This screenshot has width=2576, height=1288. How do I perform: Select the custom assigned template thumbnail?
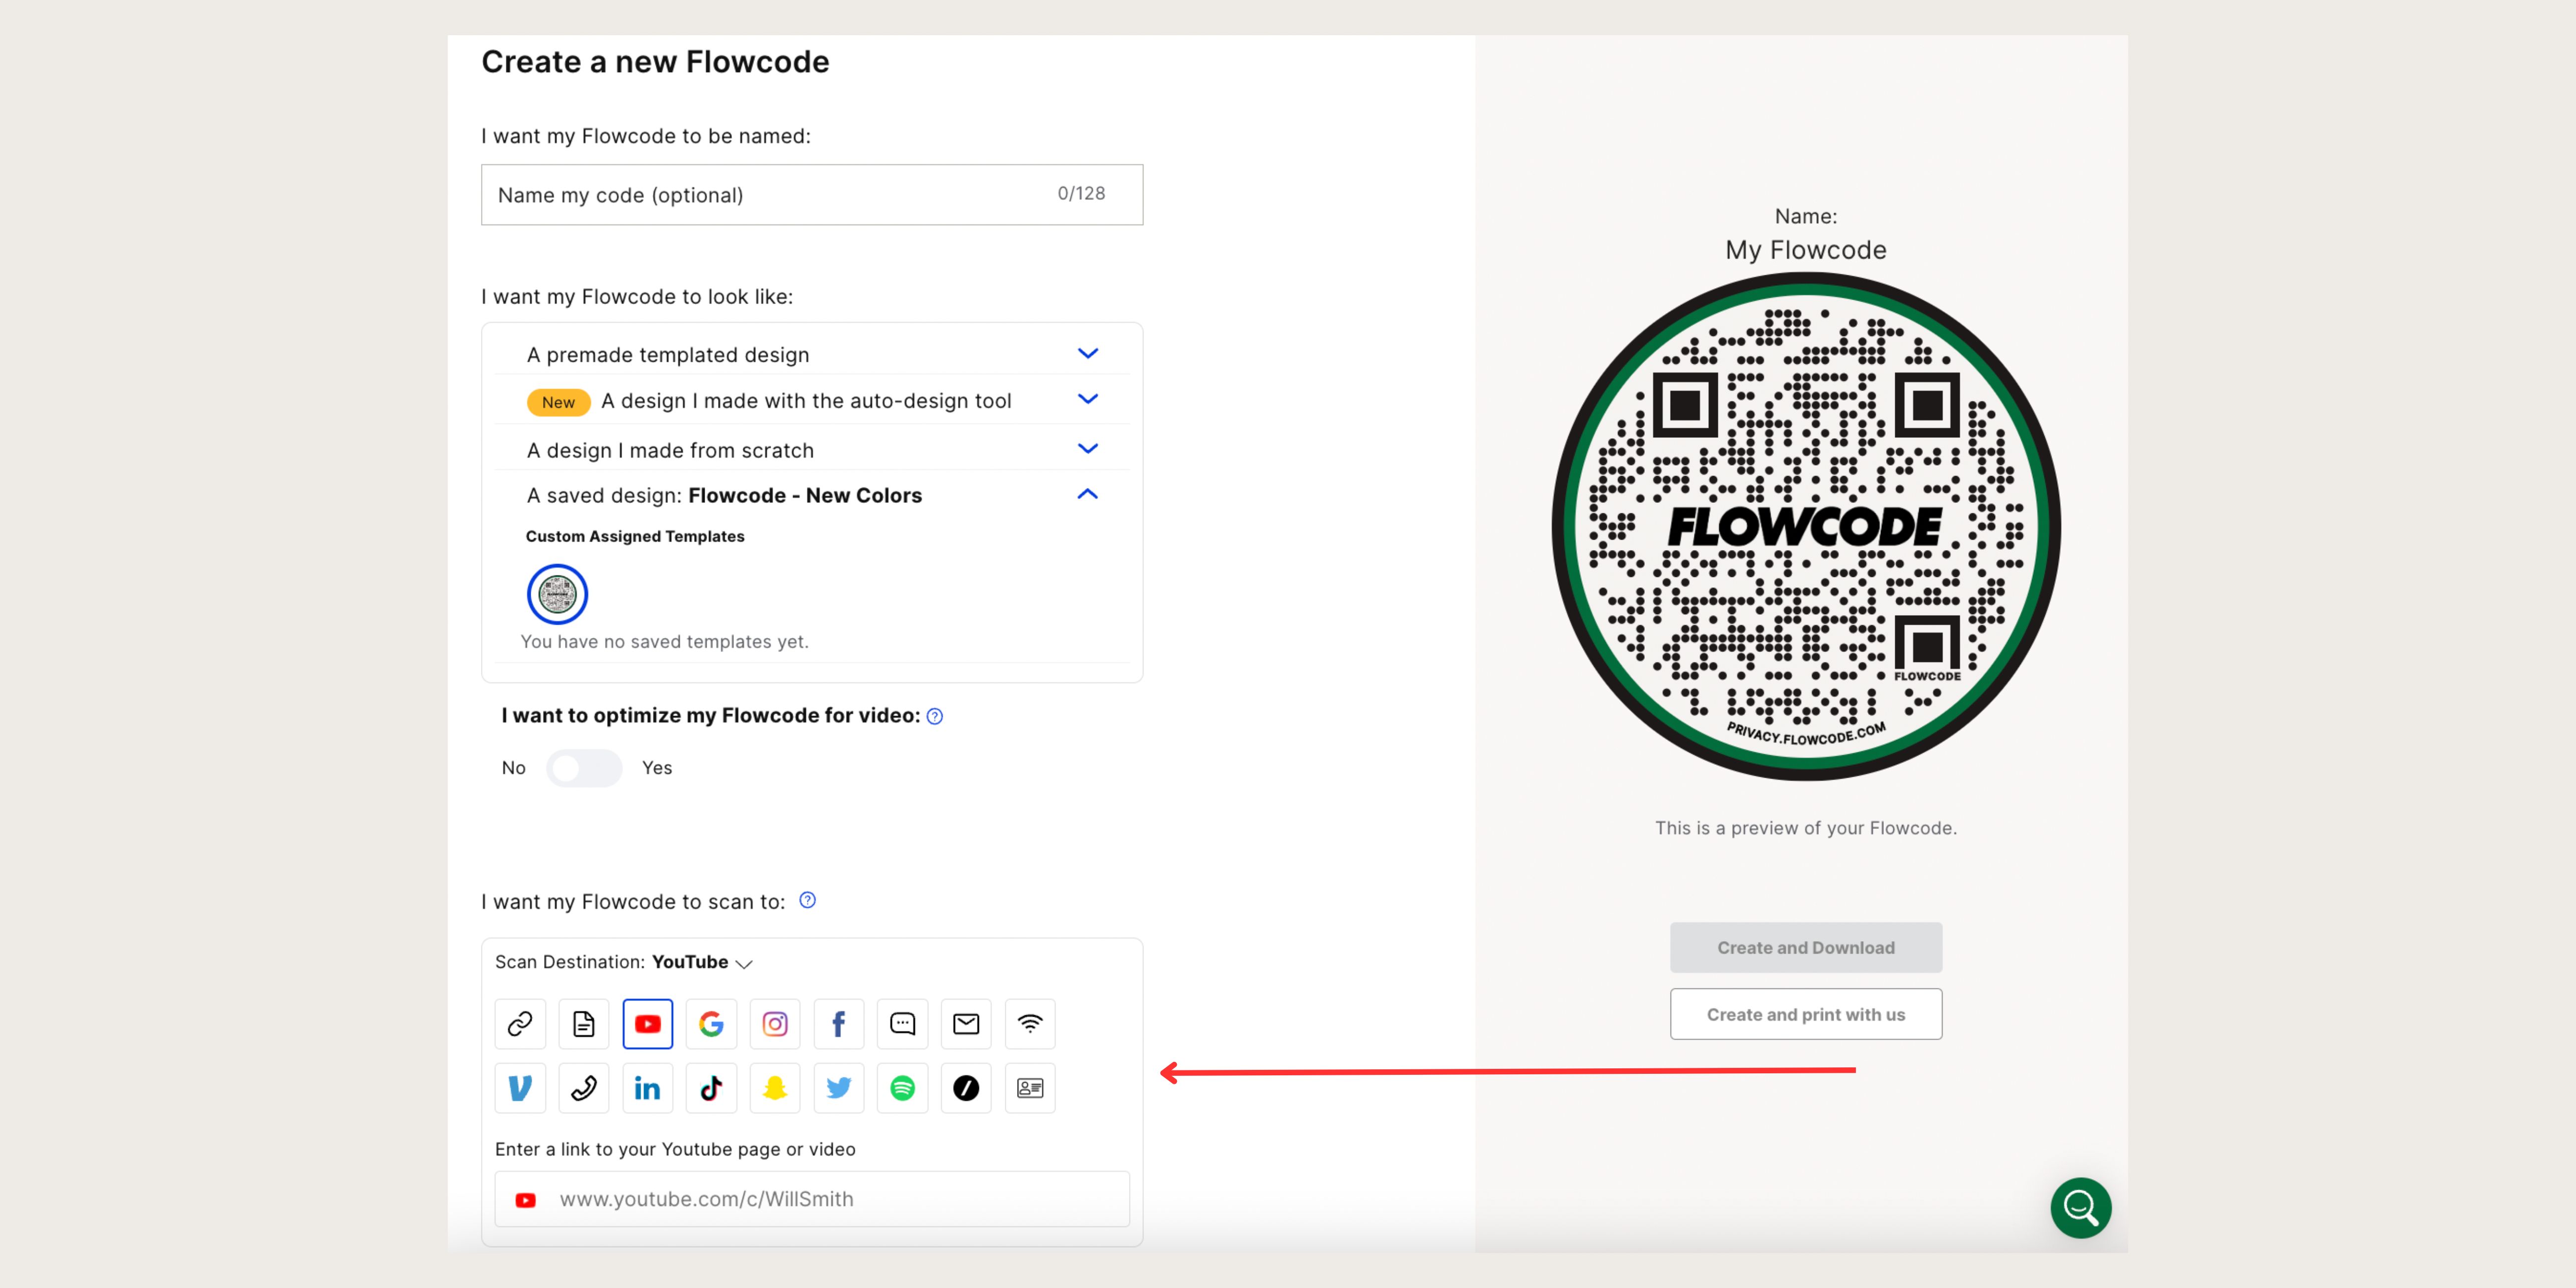(x=557, y=594)
